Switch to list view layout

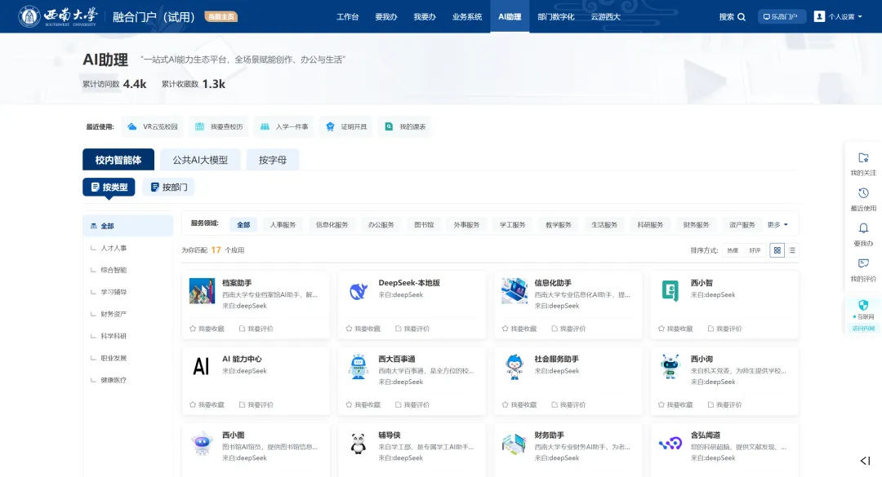coord(792,250)
